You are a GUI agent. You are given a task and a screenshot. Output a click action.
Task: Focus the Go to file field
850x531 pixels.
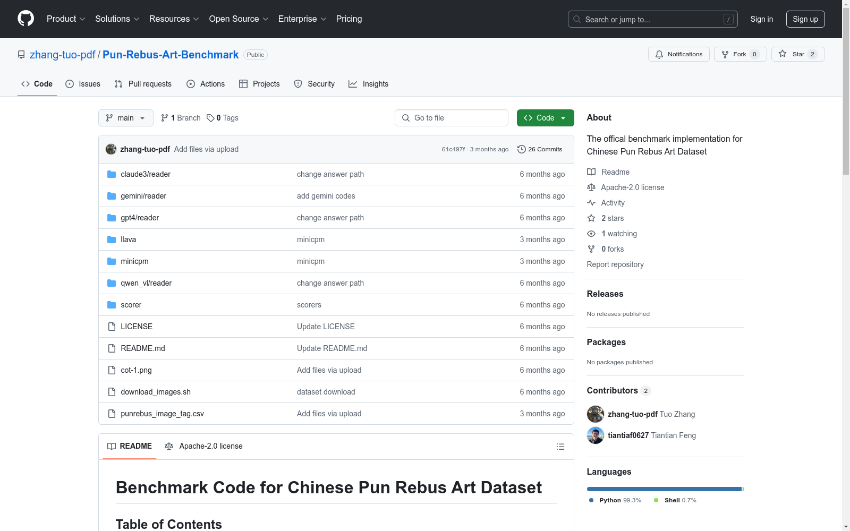(452, 118)
